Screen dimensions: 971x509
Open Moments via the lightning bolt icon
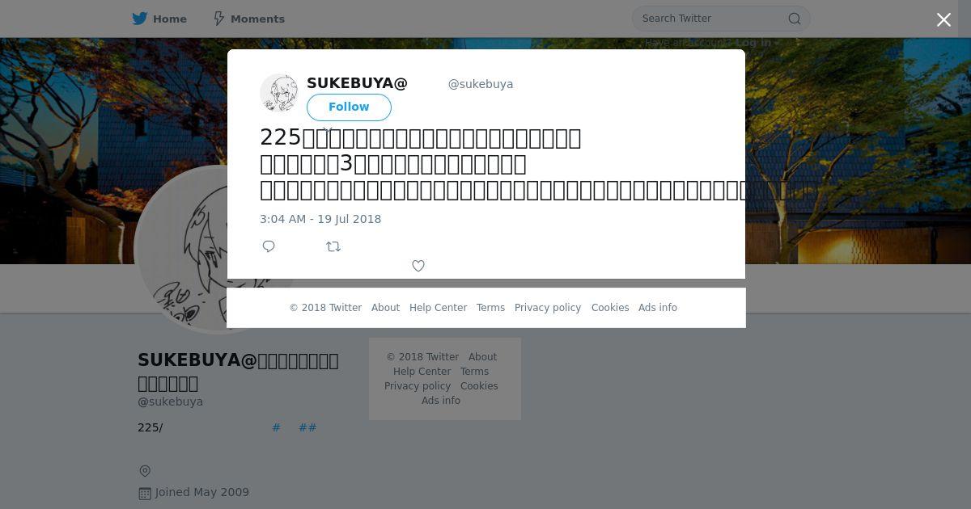218,19
